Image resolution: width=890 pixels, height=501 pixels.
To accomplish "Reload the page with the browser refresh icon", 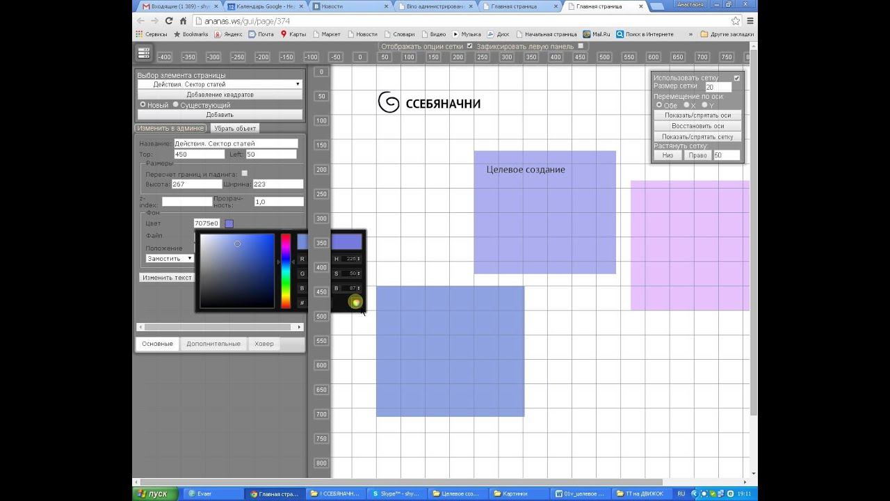I will (x=169, y=21).
